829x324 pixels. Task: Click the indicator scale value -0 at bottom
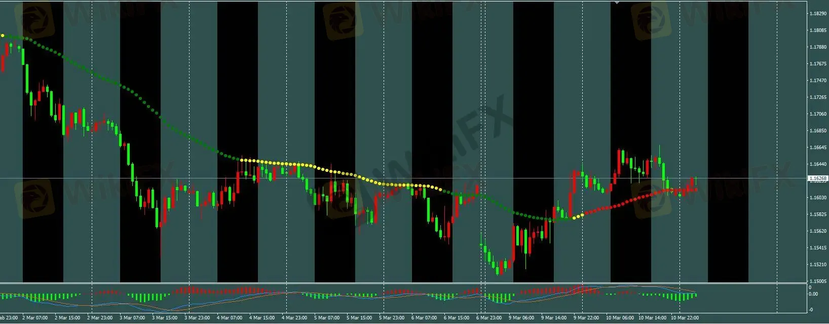(x=812, y=309)
